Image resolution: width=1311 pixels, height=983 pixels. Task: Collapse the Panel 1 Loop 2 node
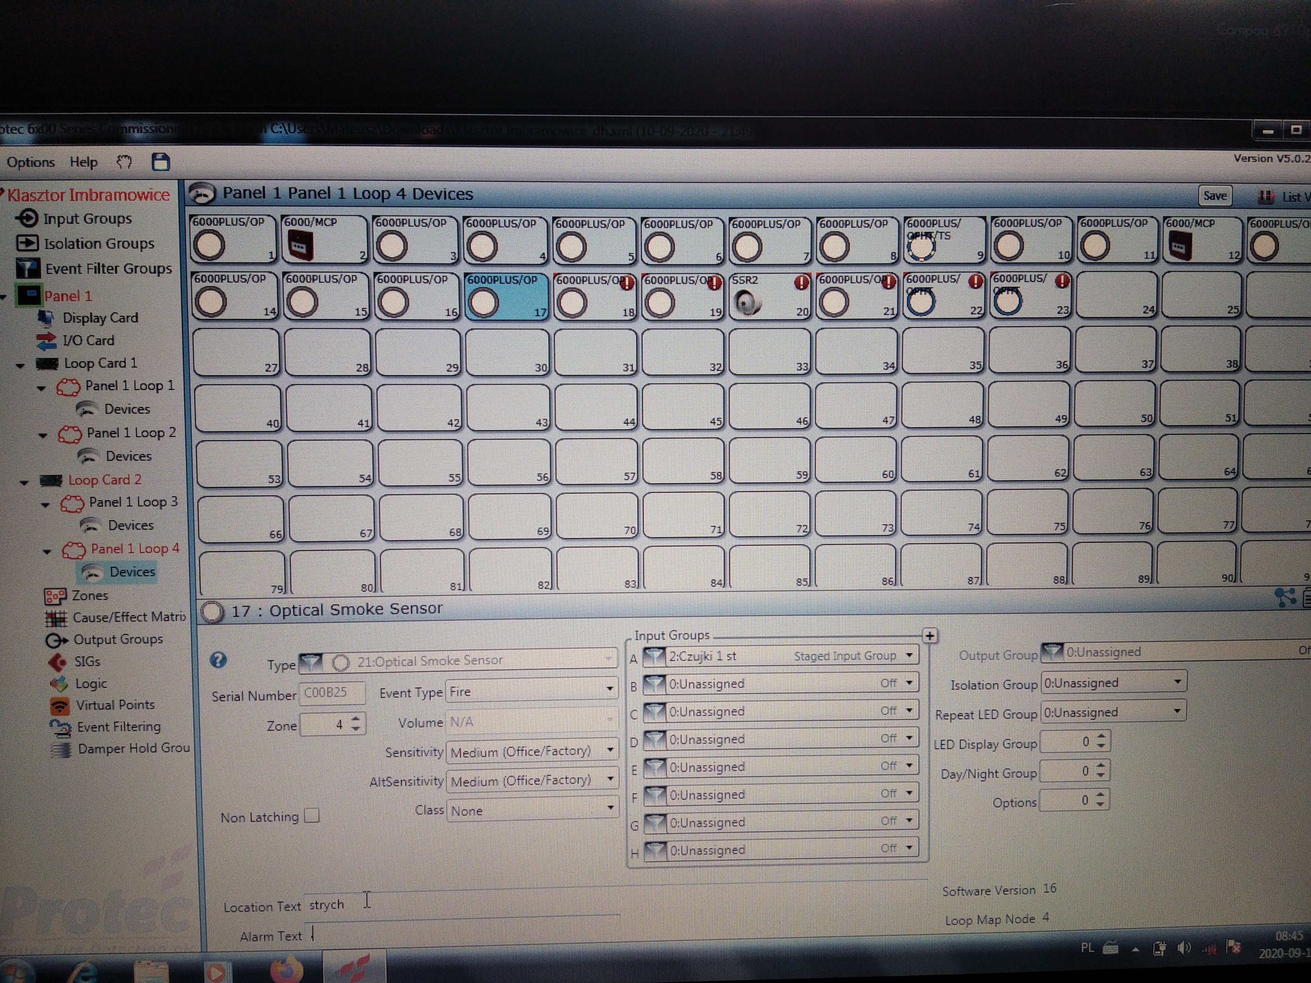coord(43,435)
